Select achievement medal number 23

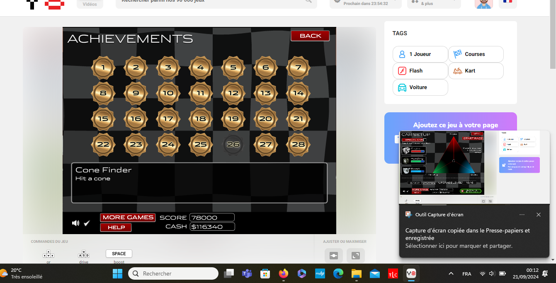[x=136, y=145]
